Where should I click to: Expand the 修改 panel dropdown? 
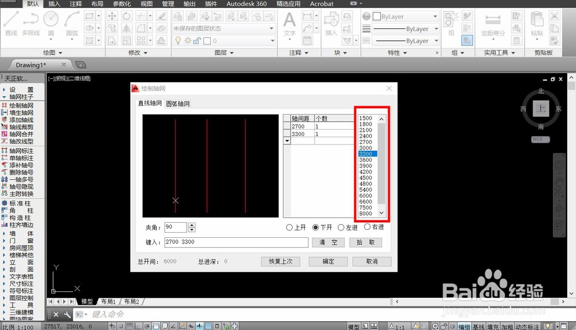coord(138,53)
